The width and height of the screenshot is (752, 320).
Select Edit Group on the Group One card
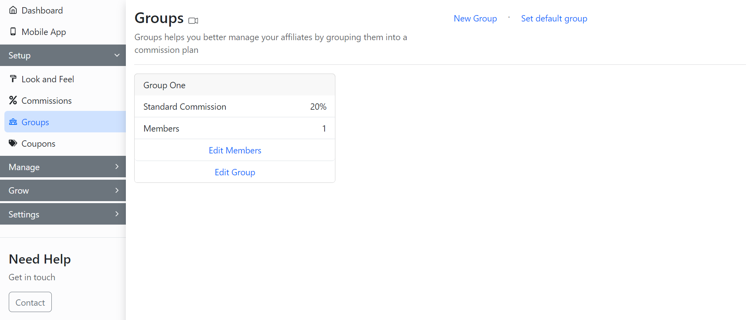235,172
